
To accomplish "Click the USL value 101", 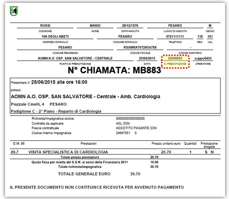I will click(x=210, y=36).
